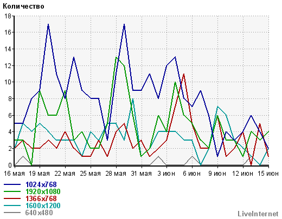Click the 3 июн date label
Image resolution: width=282 pixels, height=219 pixels.
(x=166, y=174)
